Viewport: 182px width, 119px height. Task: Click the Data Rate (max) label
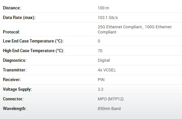(x=19, y=18)
